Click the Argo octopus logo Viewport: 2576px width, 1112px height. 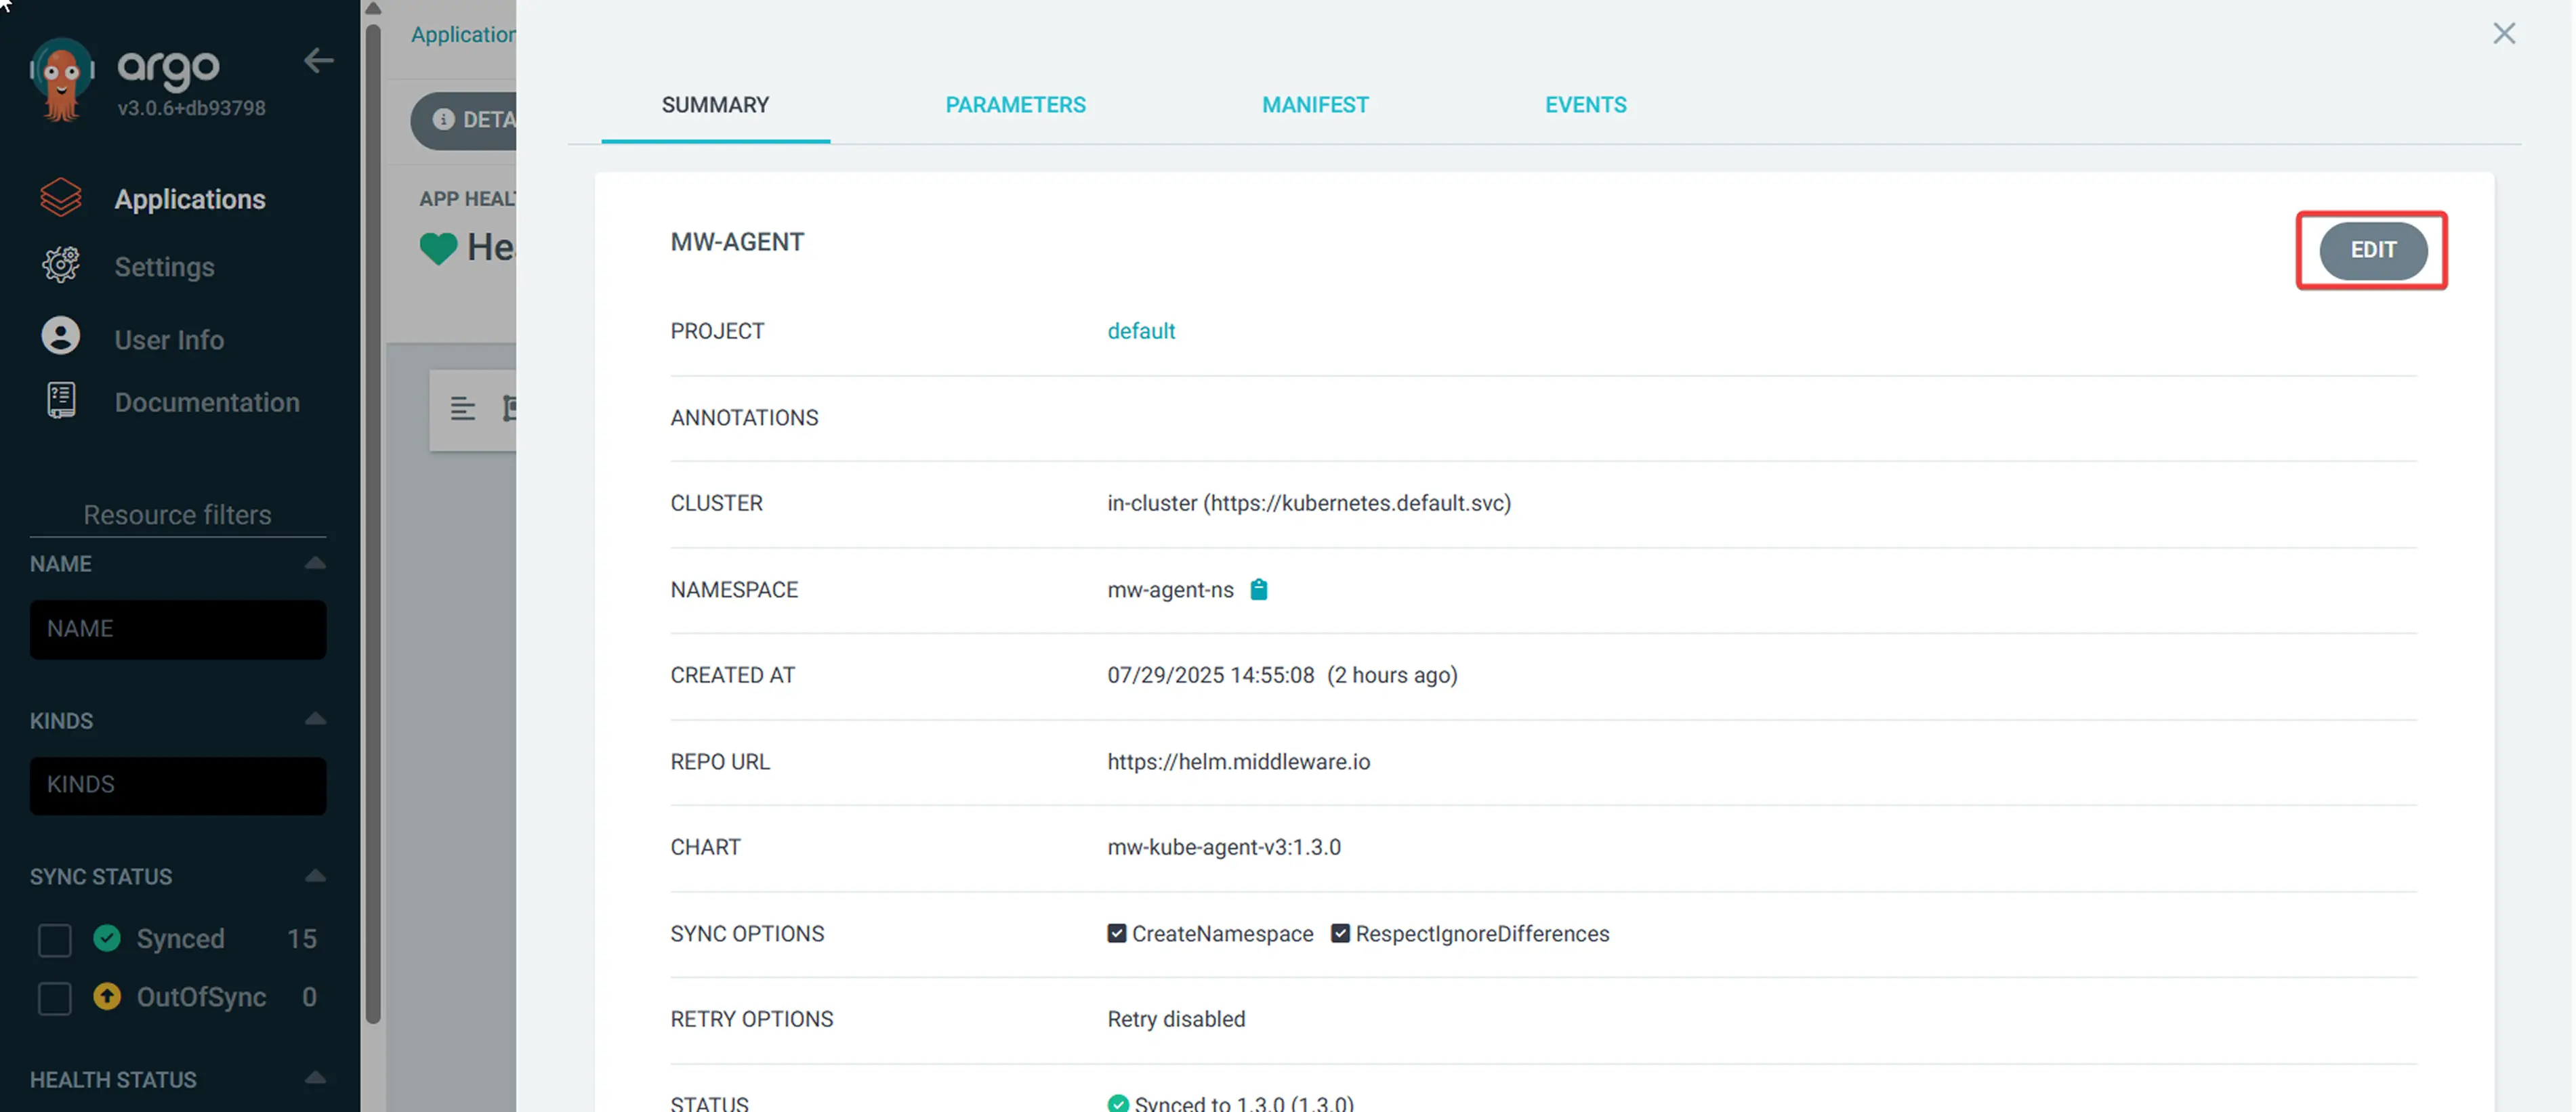pos(62,76)
